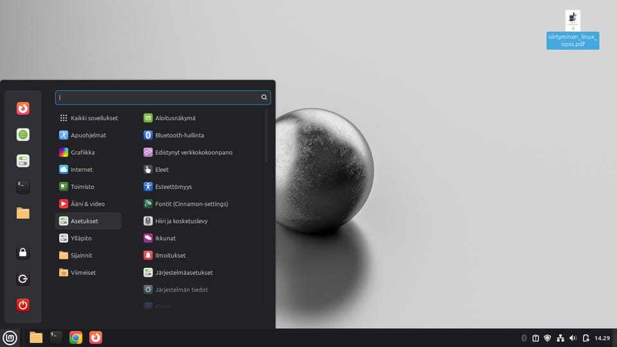Screen dimensions: 617x347
Task: Open Software Manager in the favorites sidebar
Action: 23,134
